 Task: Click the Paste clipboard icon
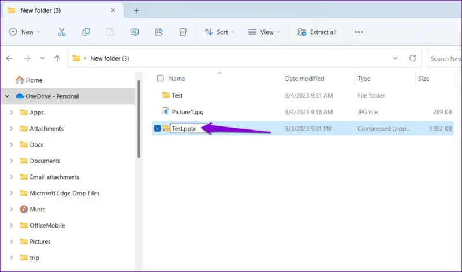110,32
